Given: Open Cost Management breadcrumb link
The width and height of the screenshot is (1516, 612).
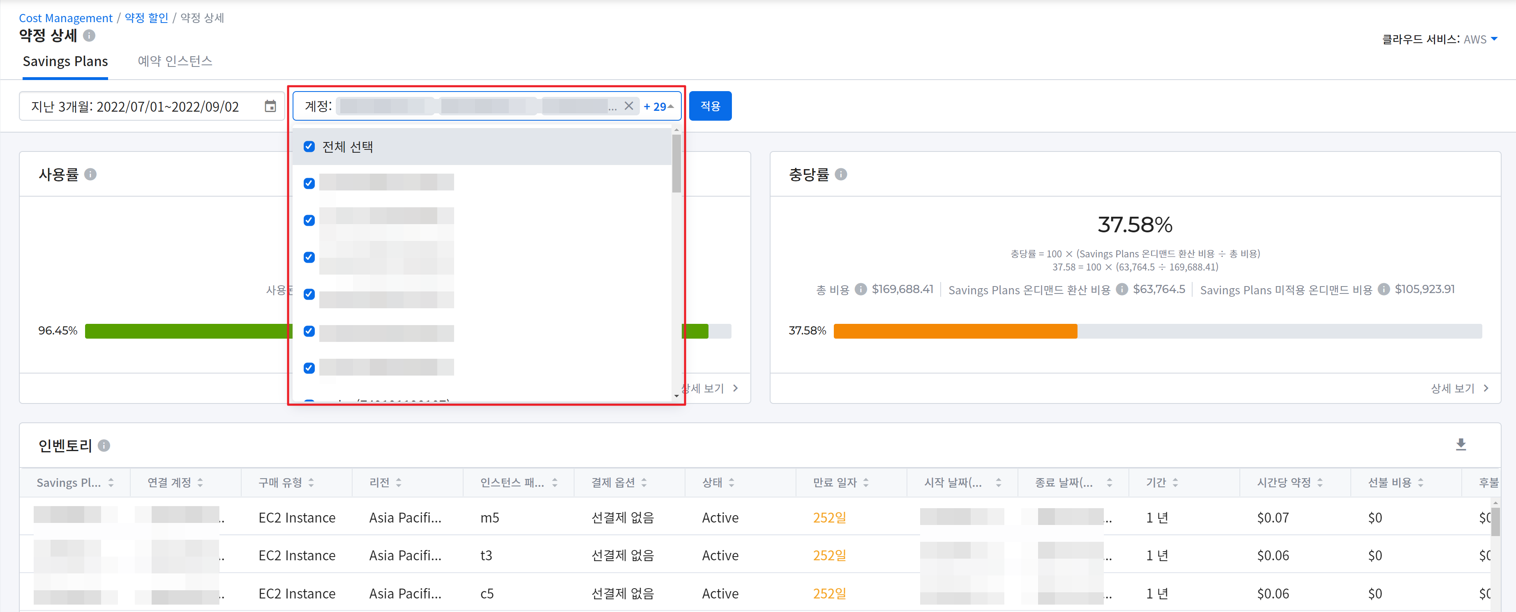Looking at the screenshot, I should click(65, 18).
